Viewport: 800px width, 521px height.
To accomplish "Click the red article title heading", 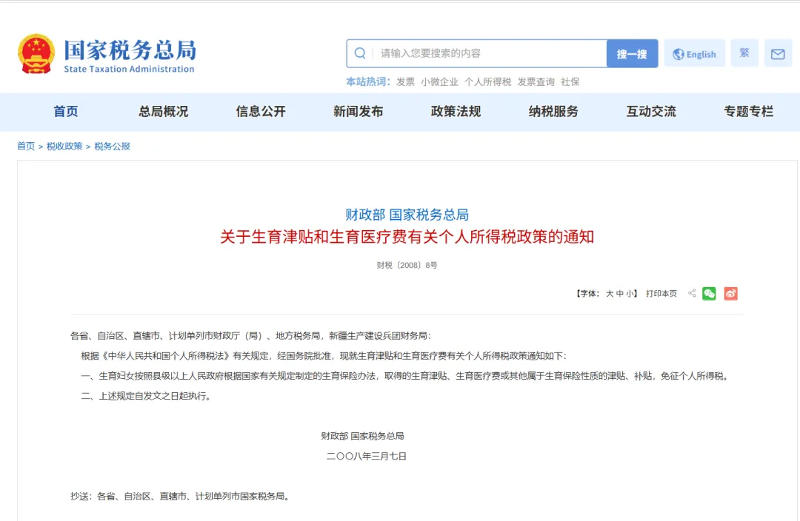I will click(x=407, y=237).
